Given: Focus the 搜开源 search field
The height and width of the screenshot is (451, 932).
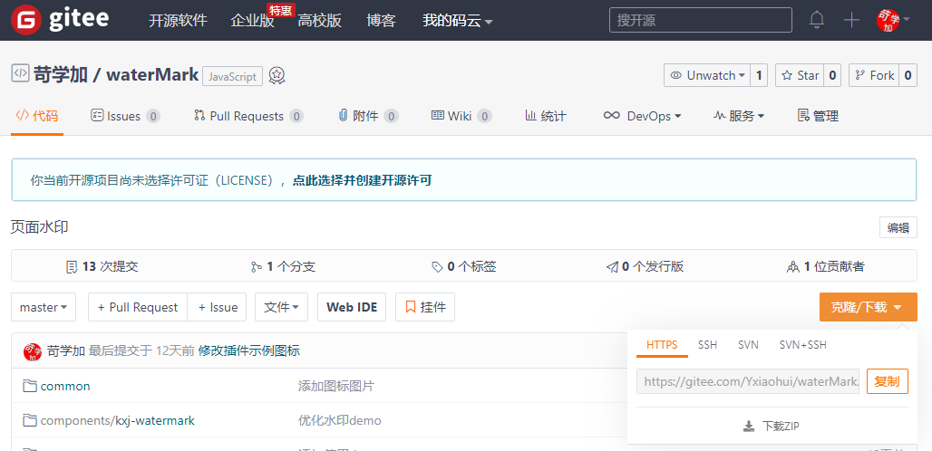Looking at the screenshot, I should pos(701,20).
